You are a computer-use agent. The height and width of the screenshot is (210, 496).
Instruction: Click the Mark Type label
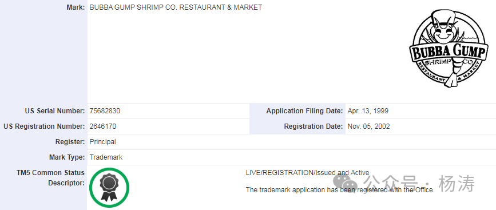[67, 157]
